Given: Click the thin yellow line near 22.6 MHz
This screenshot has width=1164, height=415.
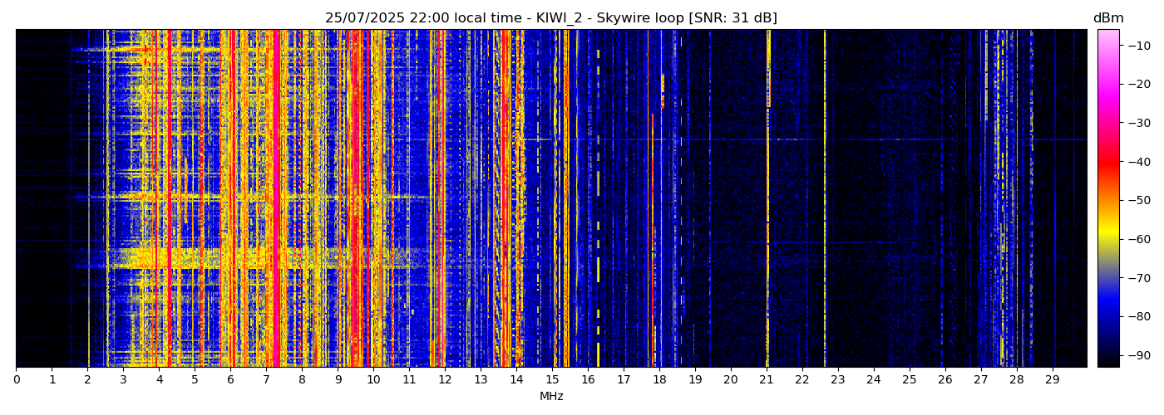Looking at the screenshot, I should (825, 199).
